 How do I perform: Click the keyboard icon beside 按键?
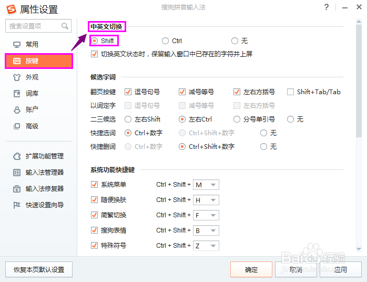pyautogui.click(x=17, y=61)
